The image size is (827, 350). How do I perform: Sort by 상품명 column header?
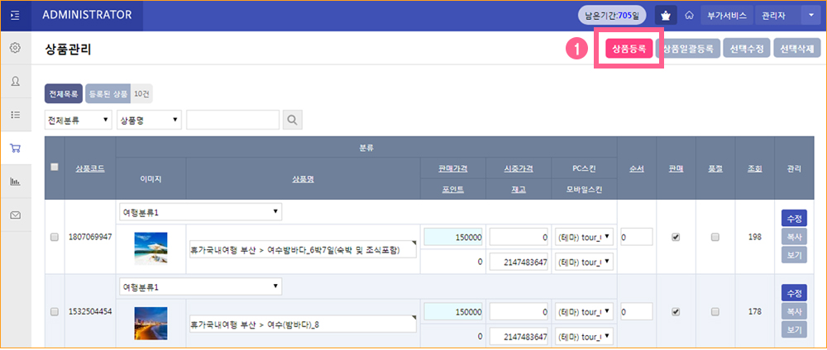[304, 179]
